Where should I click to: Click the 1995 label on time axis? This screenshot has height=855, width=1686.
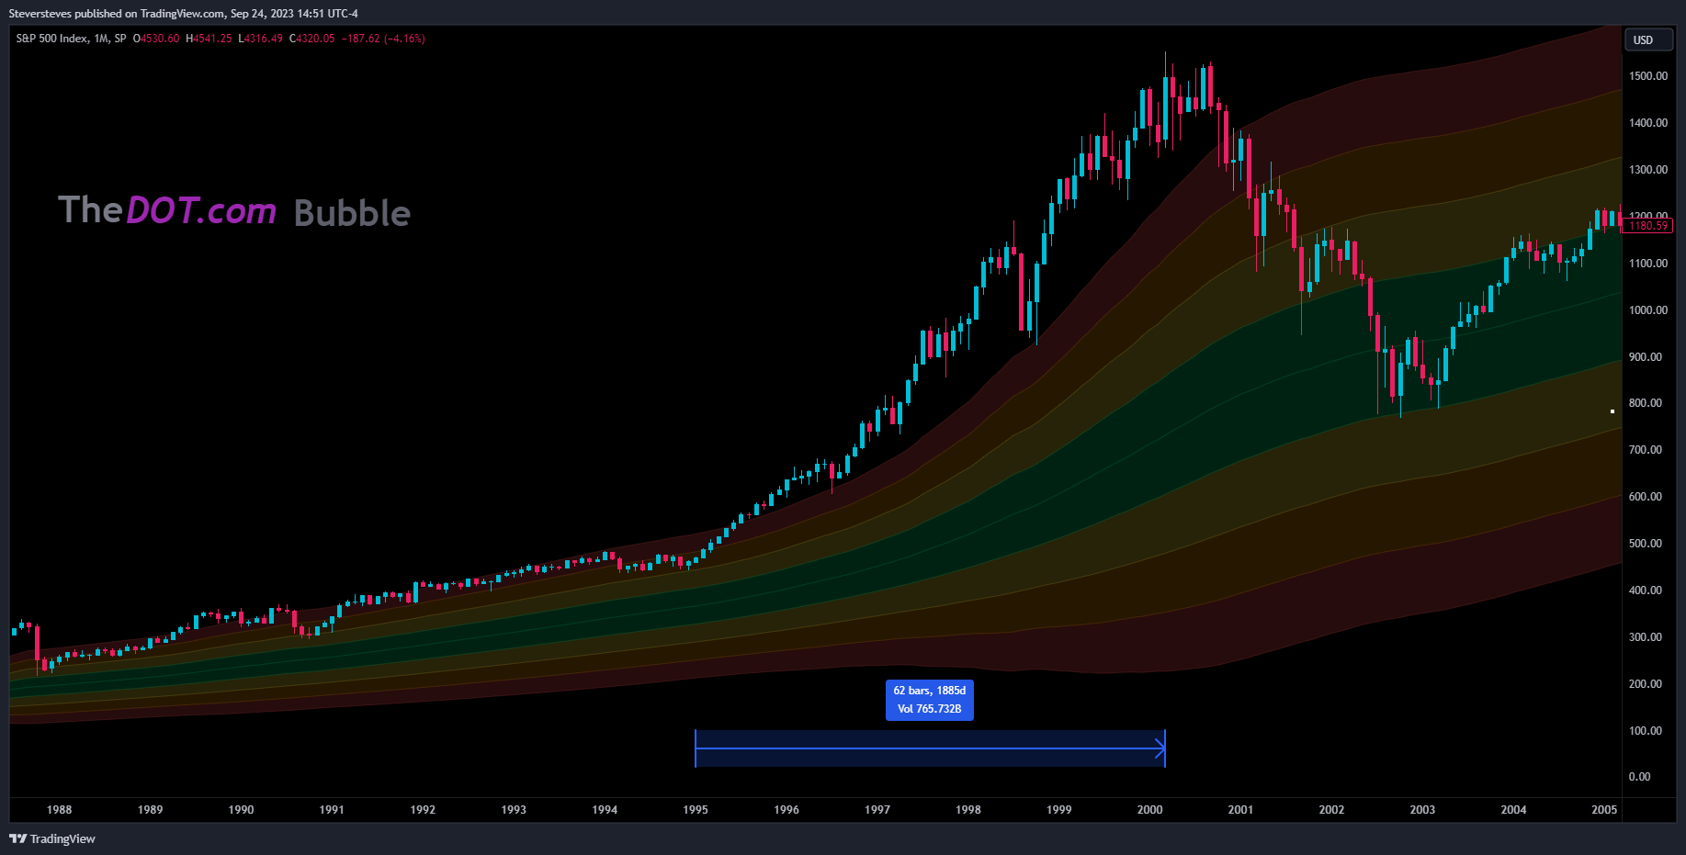pos(696,810)
